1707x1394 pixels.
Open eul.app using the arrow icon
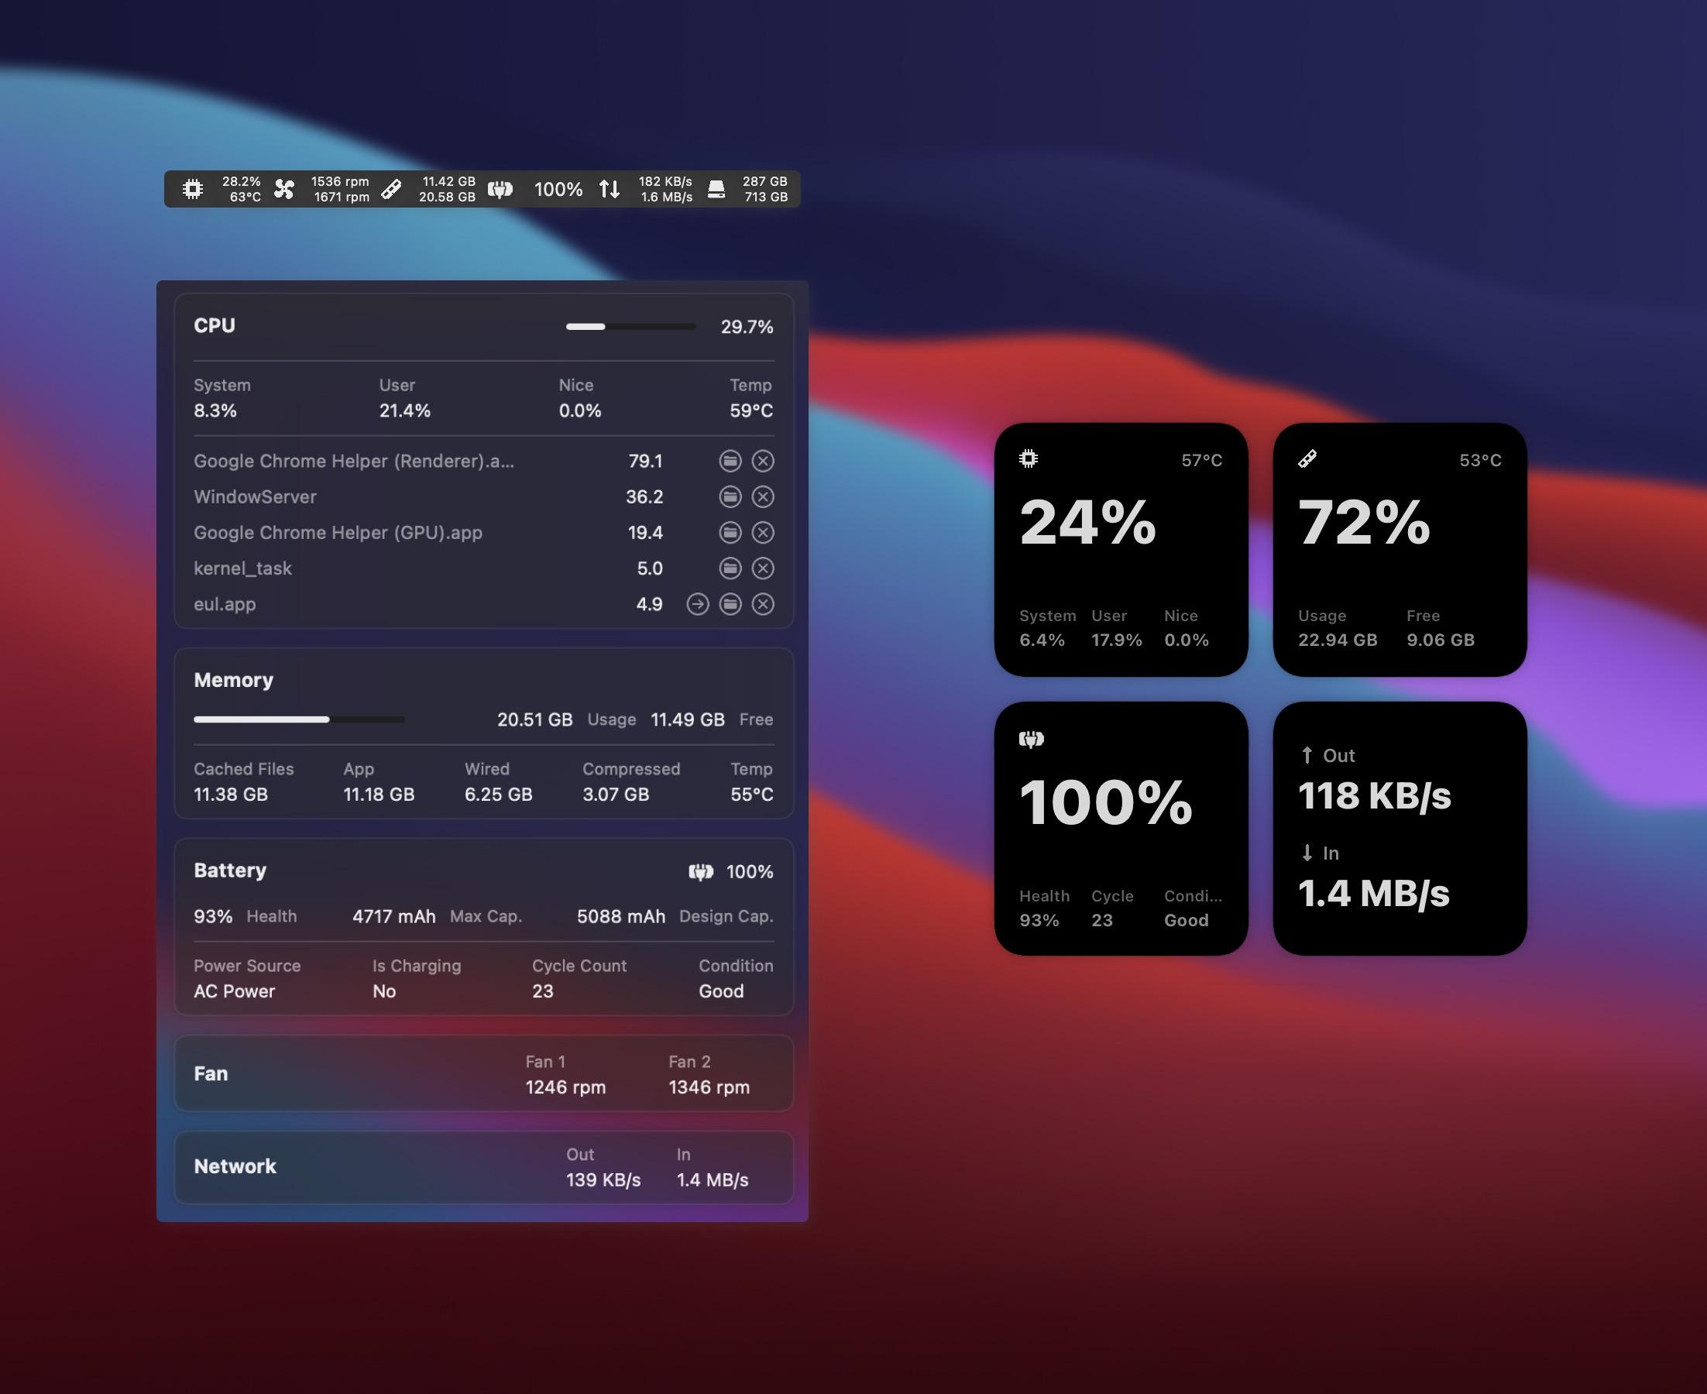(698, 604)
